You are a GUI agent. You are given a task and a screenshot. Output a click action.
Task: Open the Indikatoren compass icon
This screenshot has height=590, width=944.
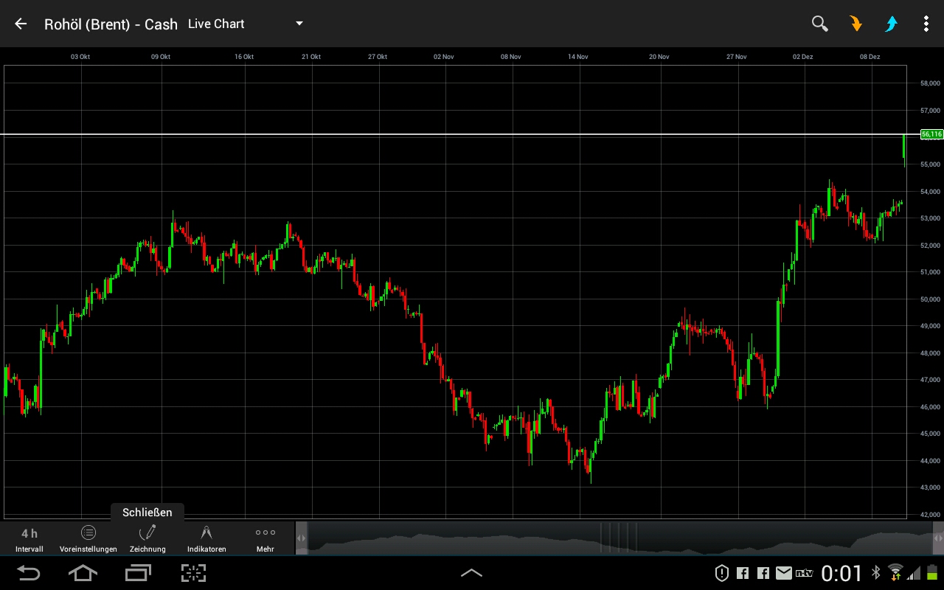click(x=206, y=538)
